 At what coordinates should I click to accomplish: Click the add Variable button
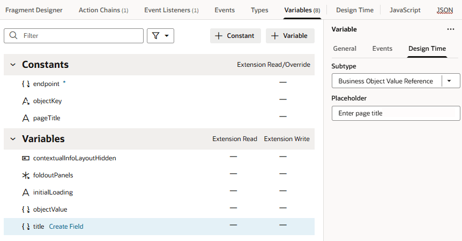pos(290,36)
